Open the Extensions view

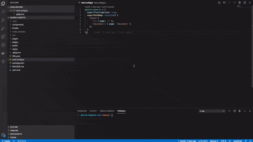(3, 37)
